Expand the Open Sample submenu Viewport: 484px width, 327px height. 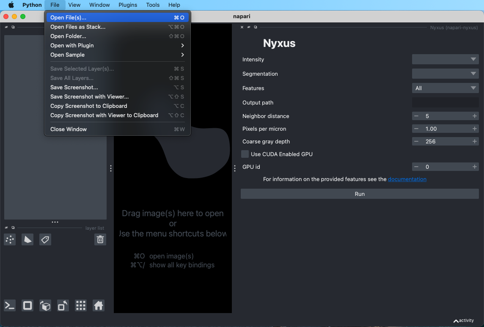(x=117, y=55)
